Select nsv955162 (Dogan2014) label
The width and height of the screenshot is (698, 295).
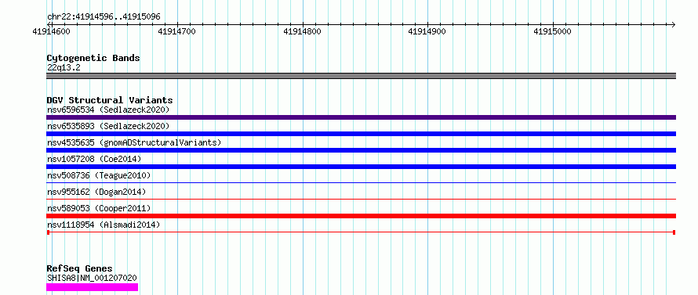click(96, 192)
